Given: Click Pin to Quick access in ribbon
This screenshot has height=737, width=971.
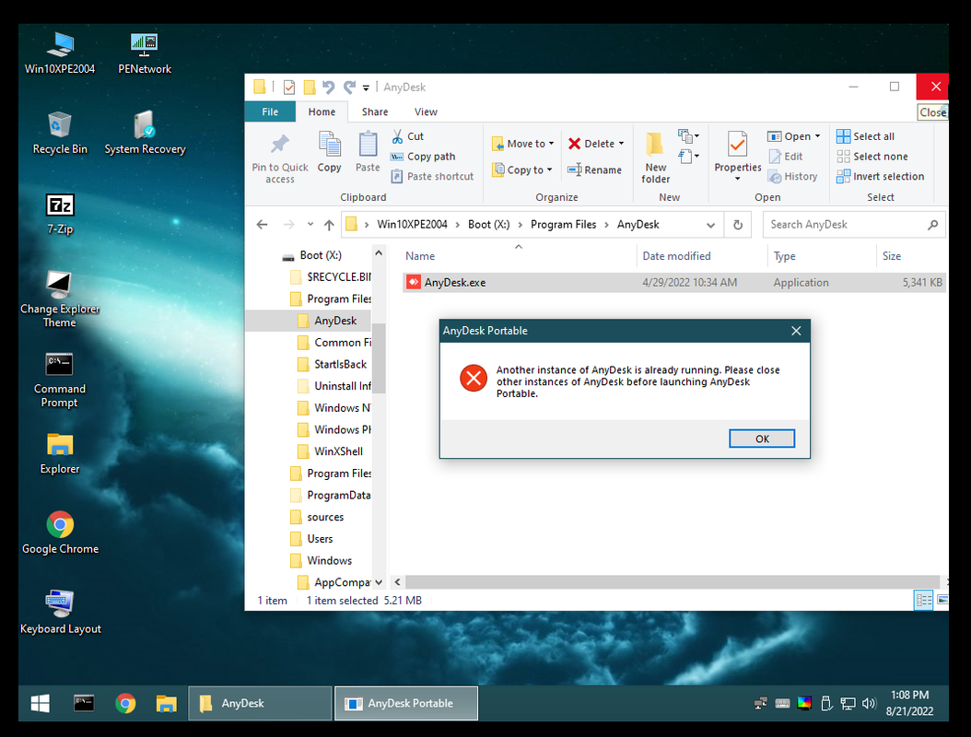Looking at the screenshot, I should click(x=280, y=158).
